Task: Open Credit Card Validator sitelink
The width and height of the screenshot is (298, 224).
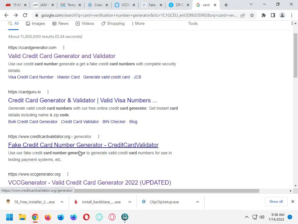Action: click(x=80, y=122)
